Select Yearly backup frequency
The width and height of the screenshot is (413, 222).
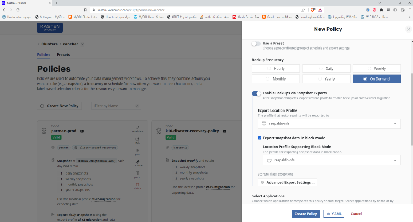tap(326, 79)
